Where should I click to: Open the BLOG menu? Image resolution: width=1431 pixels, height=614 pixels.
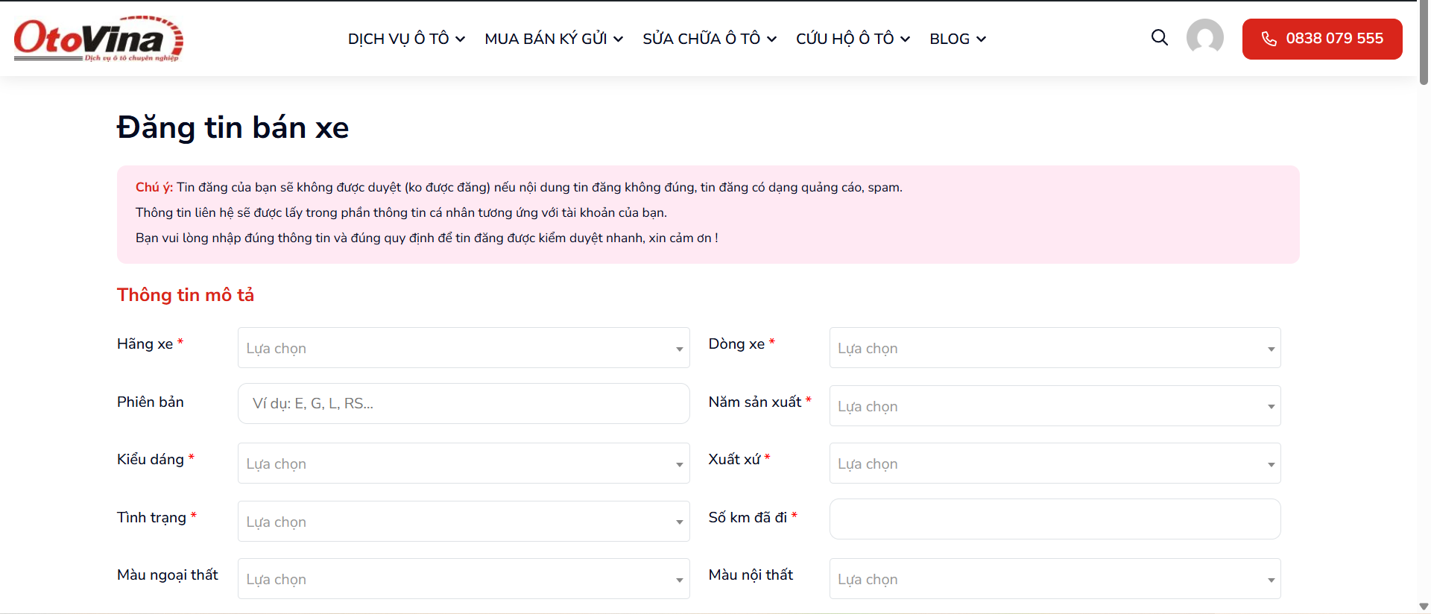pyautogui.click(x=957, y=39)
